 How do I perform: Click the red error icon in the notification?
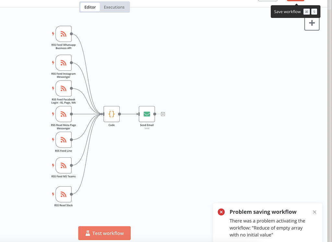pos(221,212)
